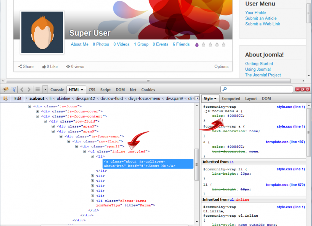Select ul.inline in the breadcrumb

coord(63,98)
